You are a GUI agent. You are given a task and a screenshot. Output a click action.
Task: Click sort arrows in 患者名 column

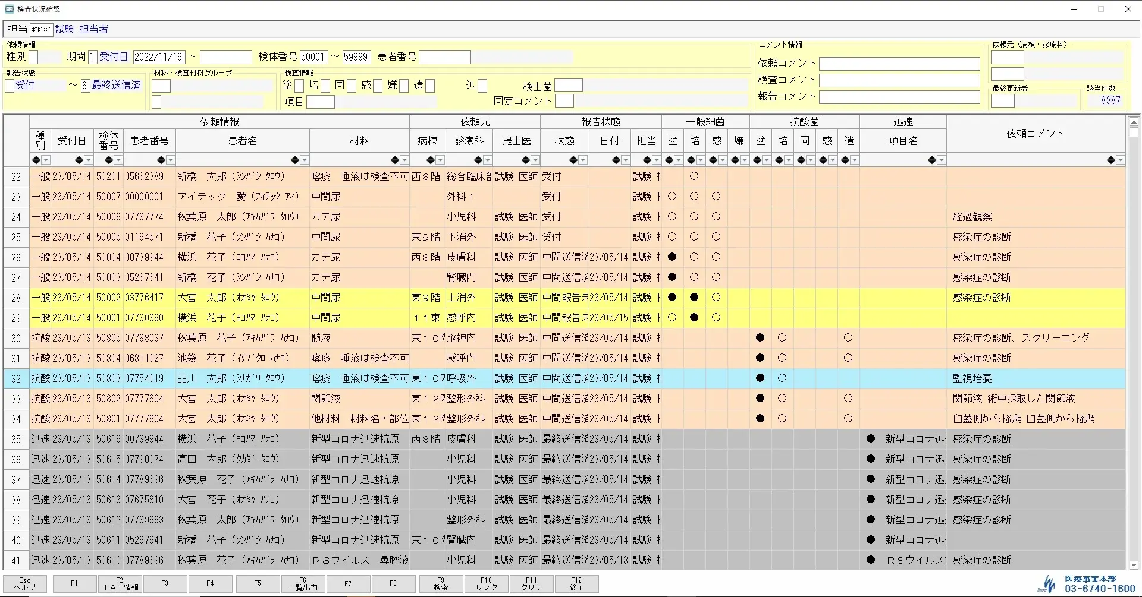pyautogui.click(x=295, y=160)
